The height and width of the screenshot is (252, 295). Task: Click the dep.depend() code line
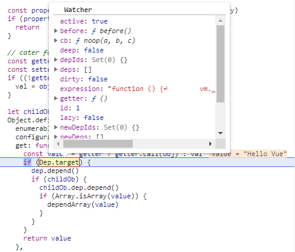click(x=55, y=171)
